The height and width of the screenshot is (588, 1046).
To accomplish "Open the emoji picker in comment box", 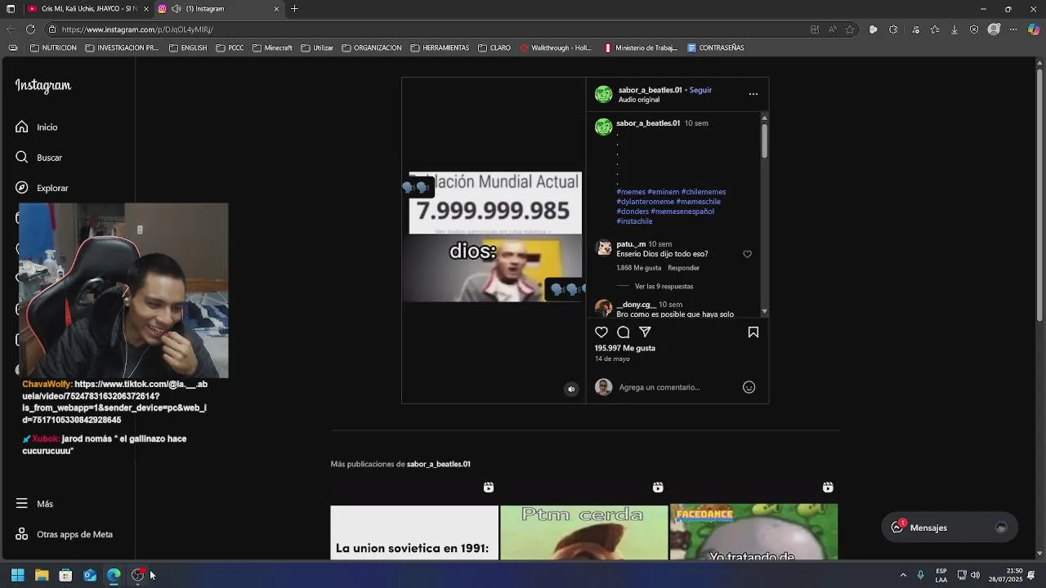I will (x=749, y=387).
